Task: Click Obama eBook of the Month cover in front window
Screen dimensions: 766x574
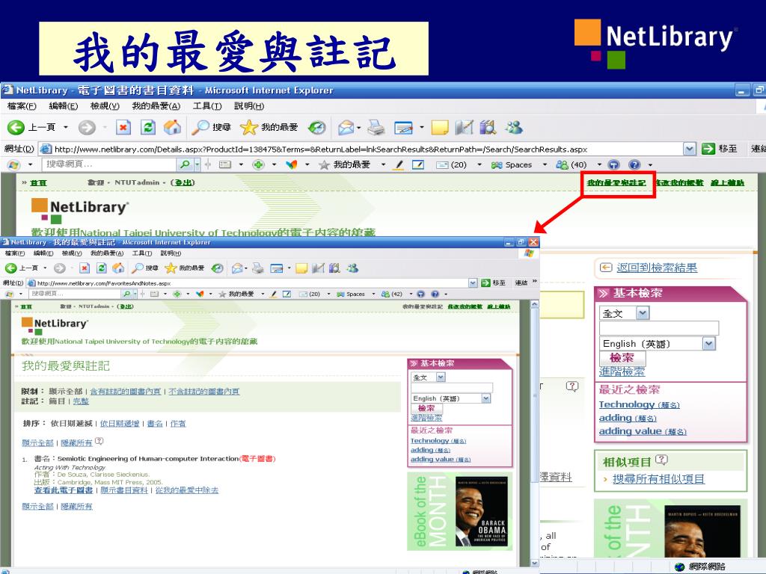Action: 481,511
